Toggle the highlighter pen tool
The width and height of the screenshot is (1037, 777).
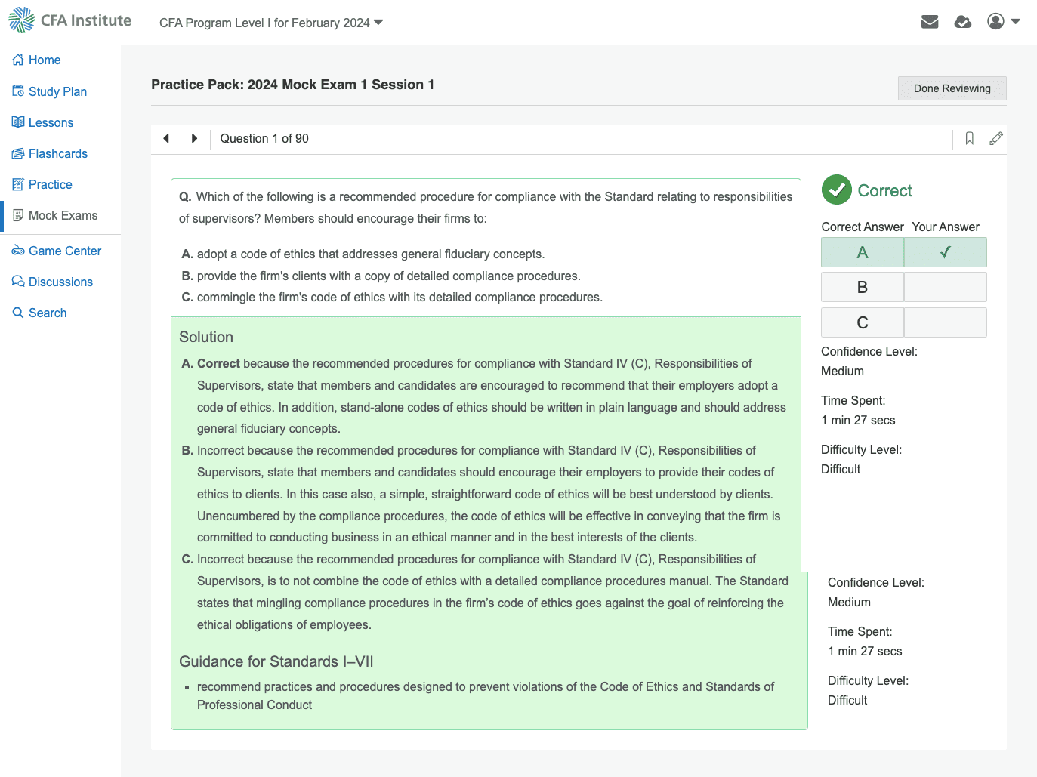(995, 139)
